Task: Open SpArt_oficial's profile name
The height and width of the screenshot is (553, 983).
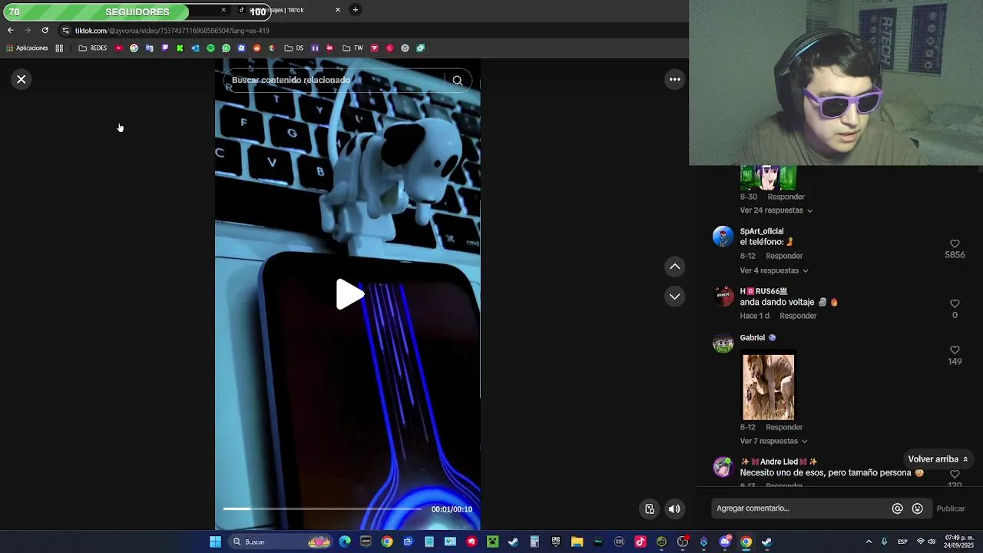Action: [762, 231]
